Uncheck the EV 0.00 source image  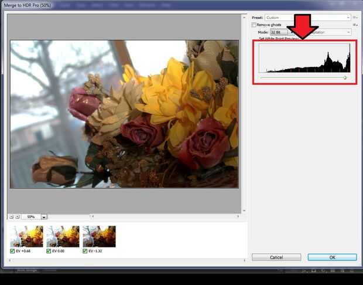[x=49, y=251]
